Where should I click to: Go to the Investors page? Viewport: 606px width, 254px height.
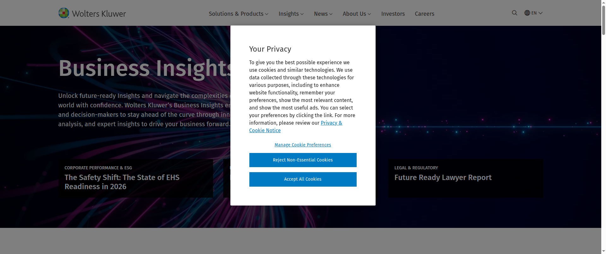(393, 14)
